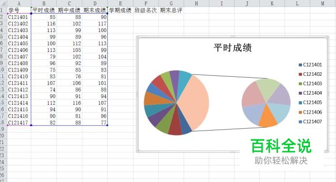This screenshot has height=182, width=336.
Task: Select 平时成绩 value 107 for C121411
Action: tap(44, 83)
